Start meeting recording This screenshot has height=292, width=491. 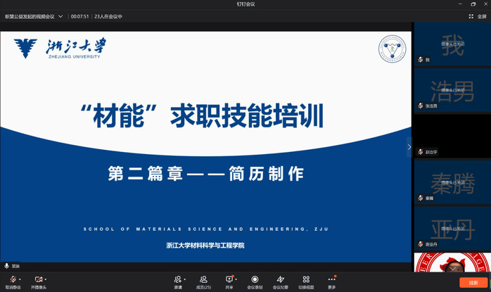pyautogui.click(x=255, y=279)
